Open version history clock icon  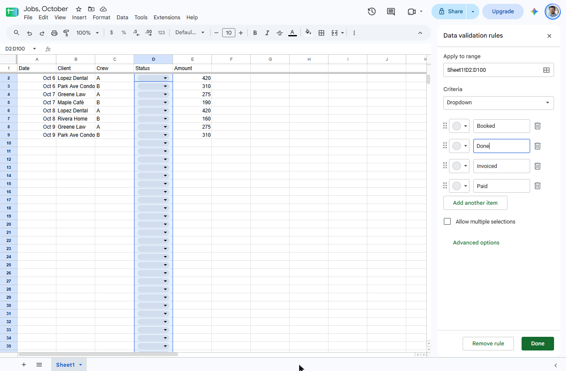point(372,12)
